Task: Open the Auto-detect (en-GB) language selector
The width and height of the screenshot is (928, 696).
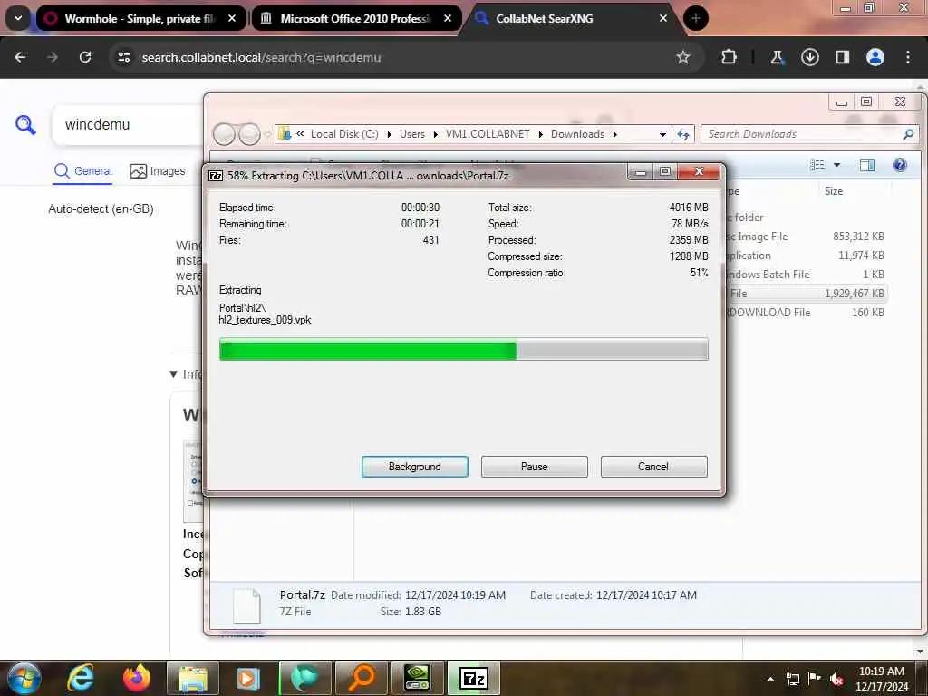Action: 101,209
